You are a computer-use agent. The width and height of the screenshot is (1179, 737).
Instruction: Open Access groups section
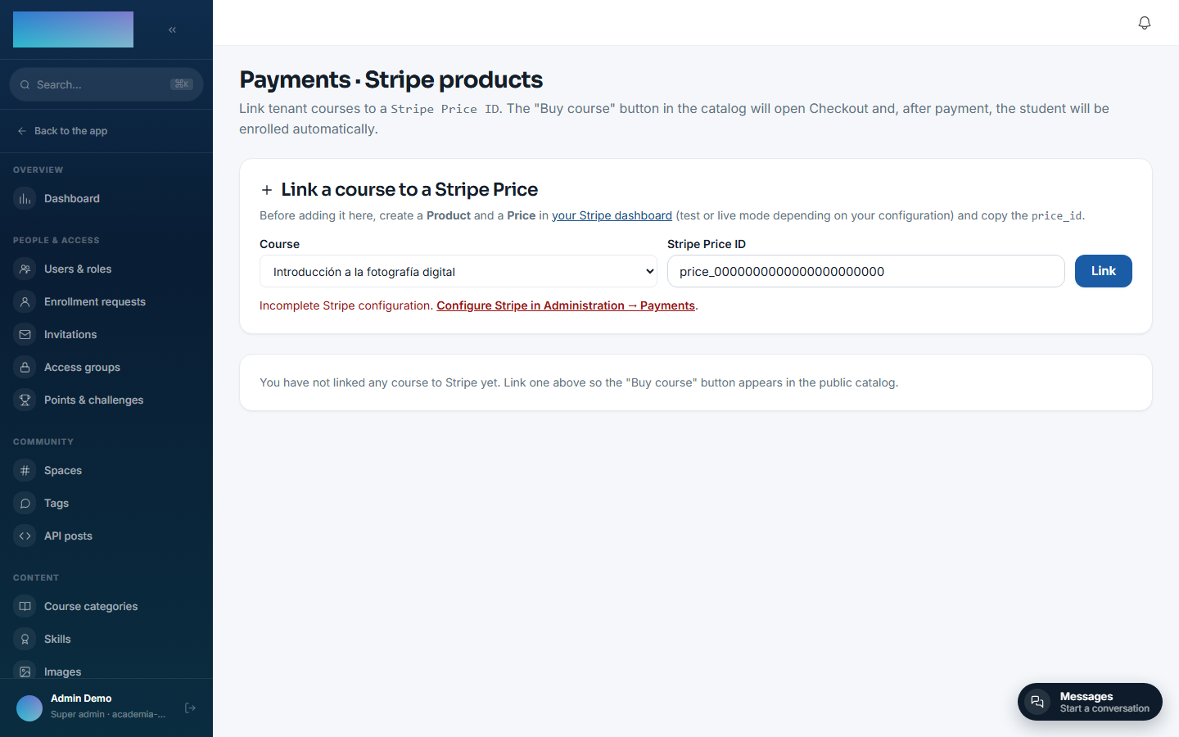pos(106,368)
